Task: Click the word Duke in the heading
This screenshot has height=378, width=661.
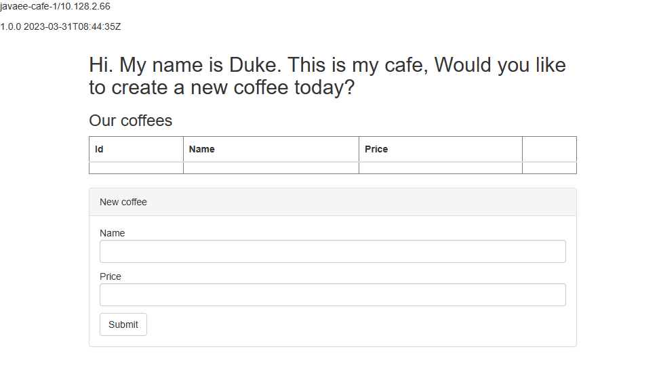Action: (254, 65)
